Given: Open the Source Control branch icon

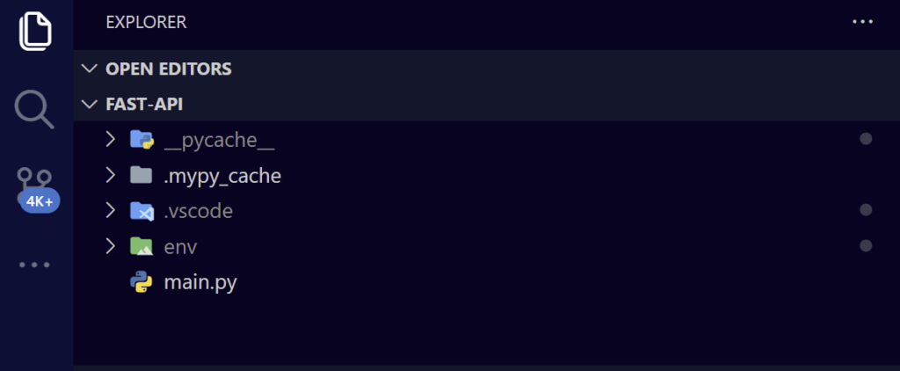Looking at the screenshot, I should 35,180.
